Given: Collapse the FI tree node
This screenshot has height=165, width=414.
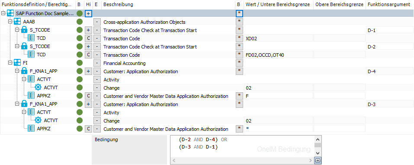Looking at the screenshot, I should pyautogui.click(x=10, y=63).
